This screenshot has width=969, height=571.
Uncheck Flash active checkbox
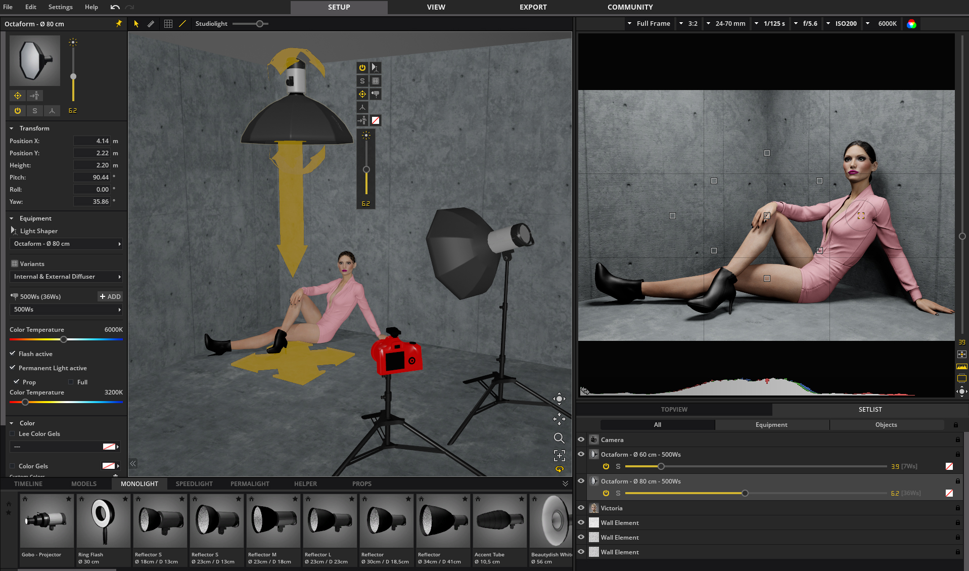click(13, 354)
